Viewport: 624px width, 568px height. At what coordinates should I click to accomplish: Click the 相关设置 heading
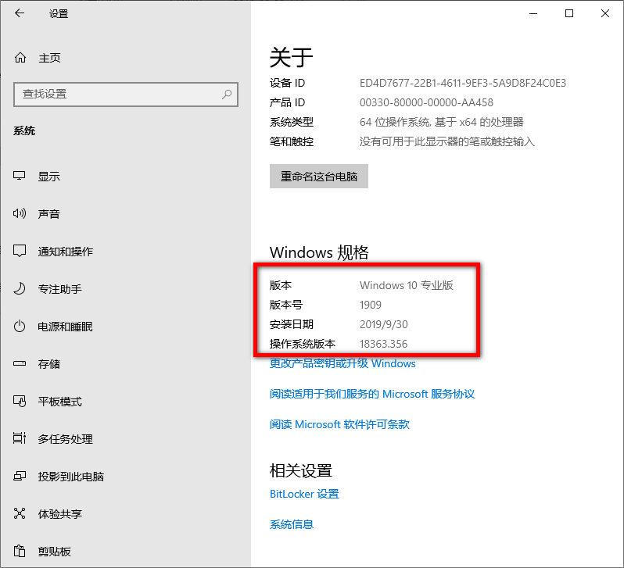pyautogui.click(x=301, y=470)
